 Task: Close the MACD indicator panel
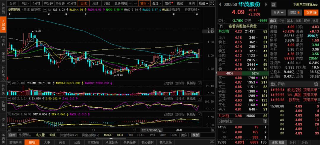pos(200,114)
